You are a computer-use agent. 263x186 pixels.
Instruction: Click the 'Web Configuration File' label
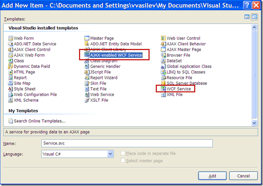(x=35, y=94)
